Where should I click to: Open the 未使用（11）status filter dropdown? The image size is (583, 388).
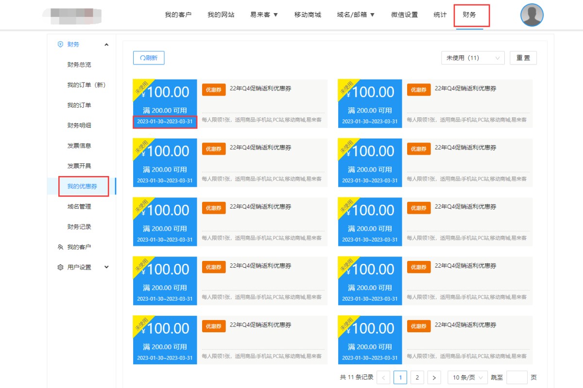(x=473, y=58)
